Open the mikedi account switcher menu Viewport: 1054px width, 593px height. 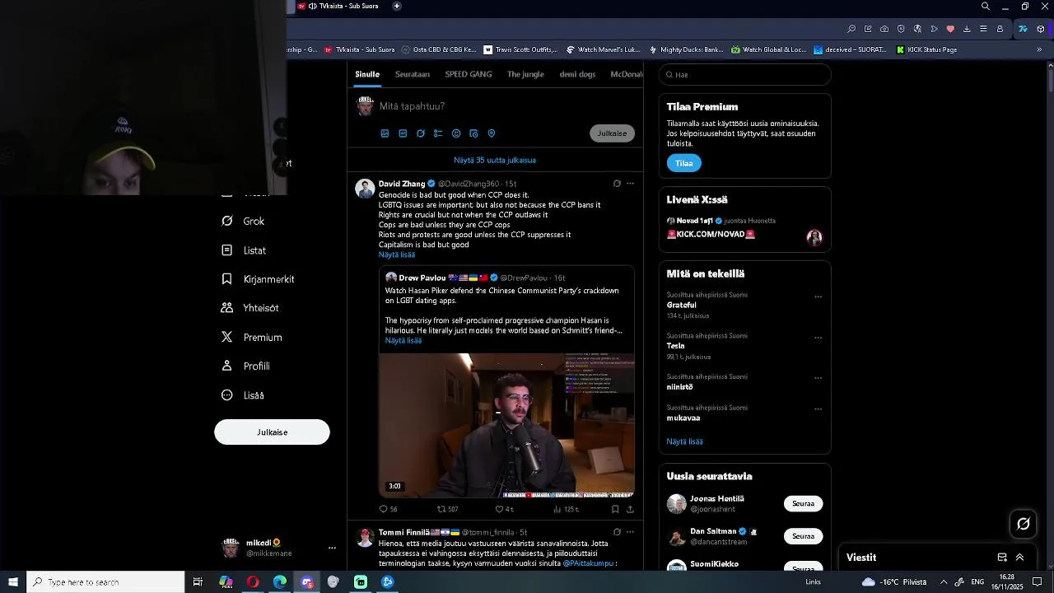(332, 548)
